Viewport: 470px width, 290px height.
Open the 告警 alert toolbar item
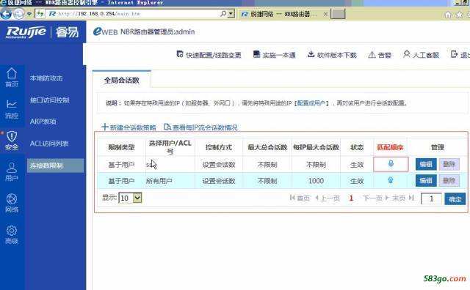click(x=380, y=55)
